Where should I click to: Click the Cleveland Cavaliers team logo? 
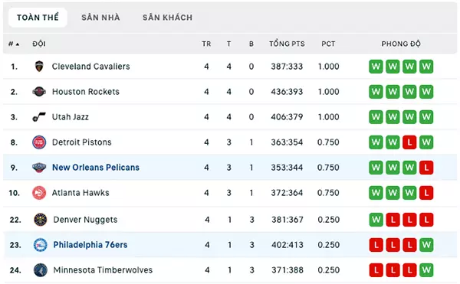pos(39,67)
